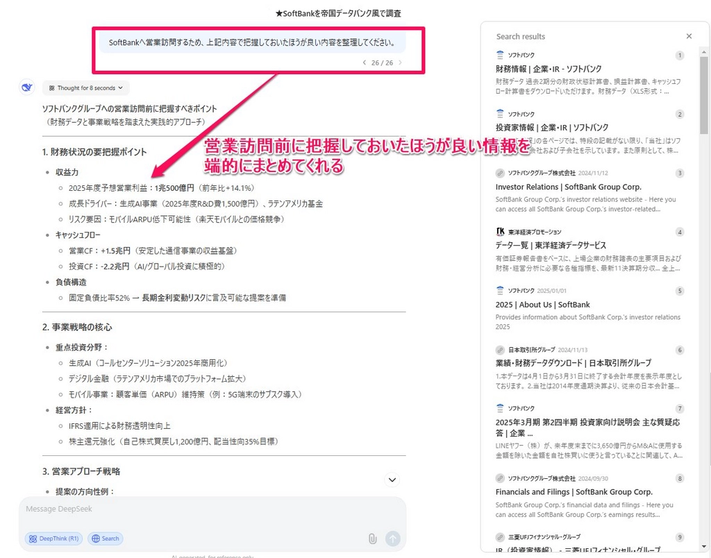Image resolution: width=711 pixels, height=558 pixels.
Task: Click line 'IFRS適用による財務透明性向上'
Action: coord(119,426)
